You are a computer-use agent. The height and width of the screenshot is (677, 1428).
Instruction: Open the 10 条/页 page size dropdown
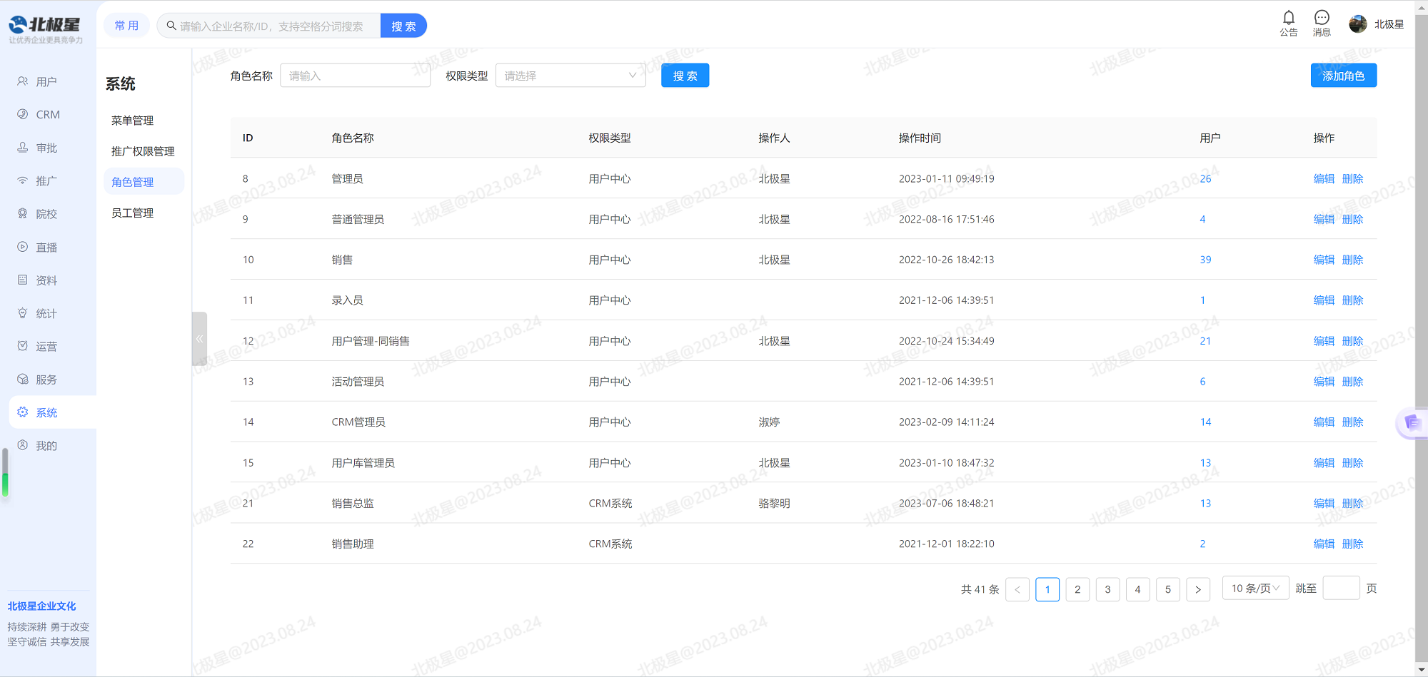click(1255, 589)
